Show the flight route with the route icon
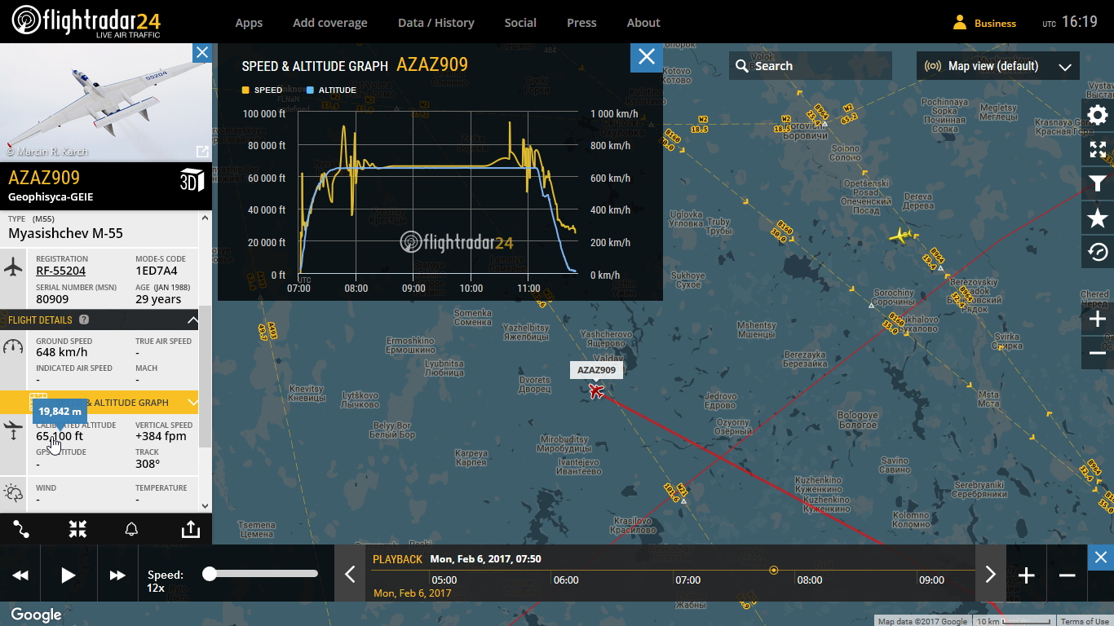Screen dimensions: 1114x626 [21, 529]
